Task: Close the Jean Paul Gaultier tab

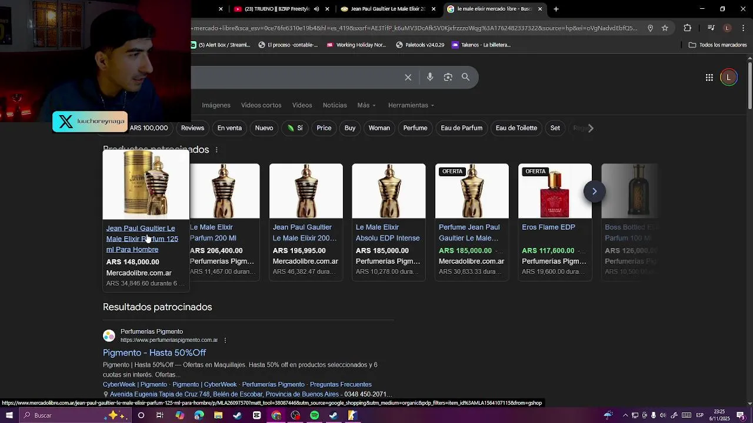Action: 434,9
